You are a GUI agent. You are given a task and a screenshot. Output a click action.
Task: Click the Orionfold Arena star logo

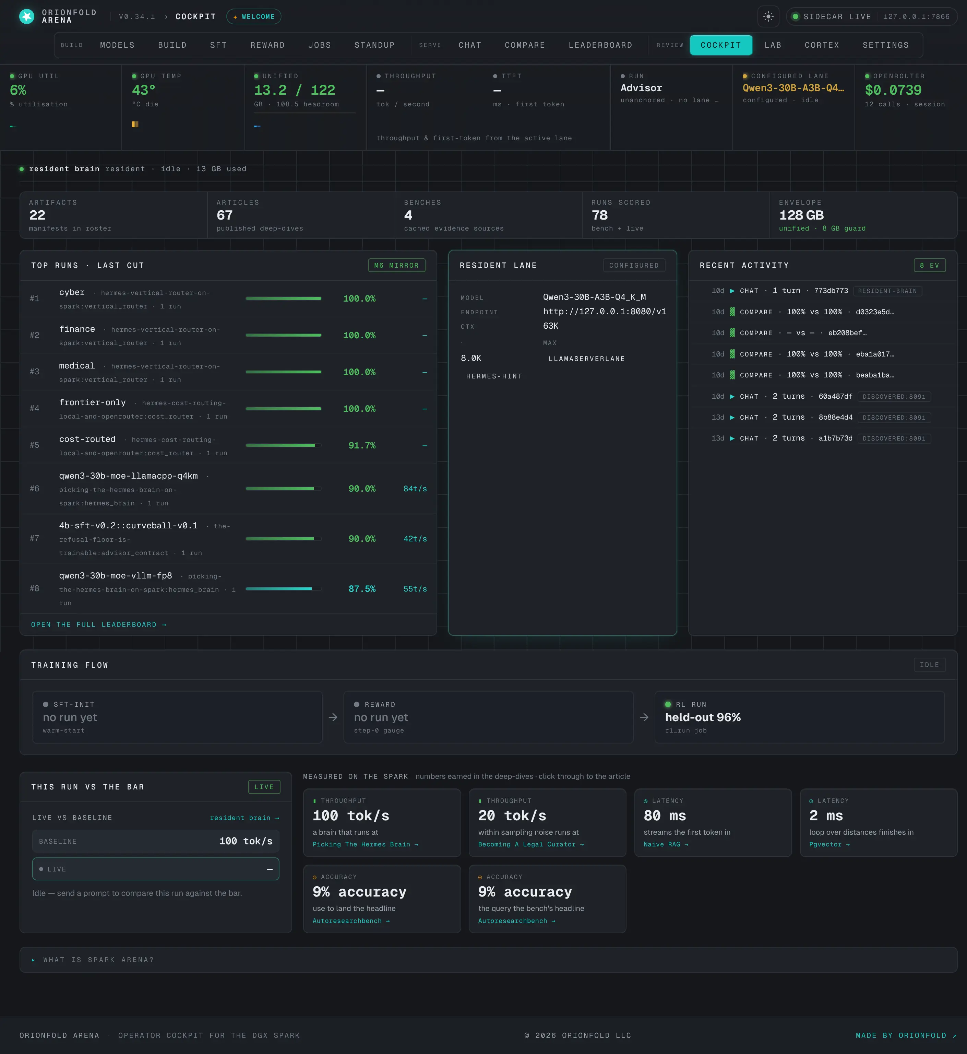[26, 16]
